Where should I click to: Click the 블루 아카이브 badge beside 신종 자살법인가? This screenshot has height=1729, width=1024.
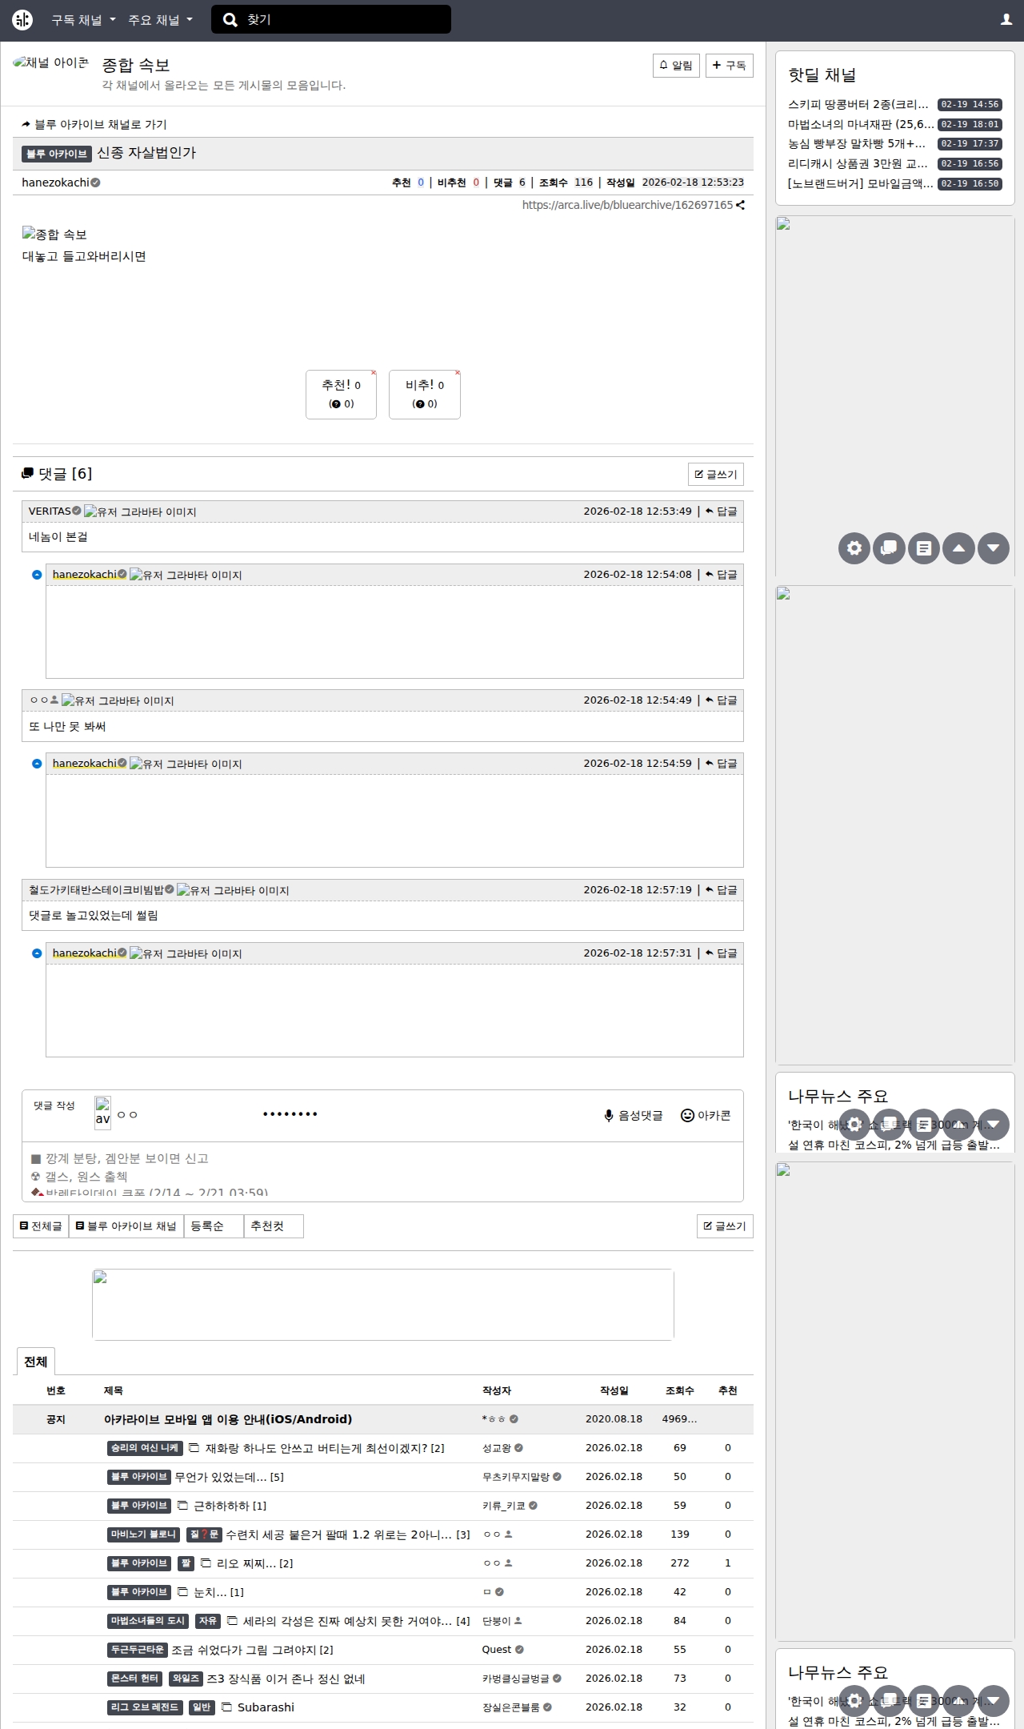pos(56,154)
